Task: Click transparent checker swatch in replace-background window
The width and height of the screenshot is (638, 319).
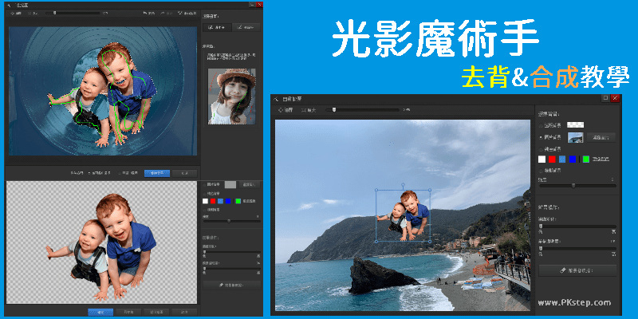Action: pyautogui.click(x=576, y=125)
